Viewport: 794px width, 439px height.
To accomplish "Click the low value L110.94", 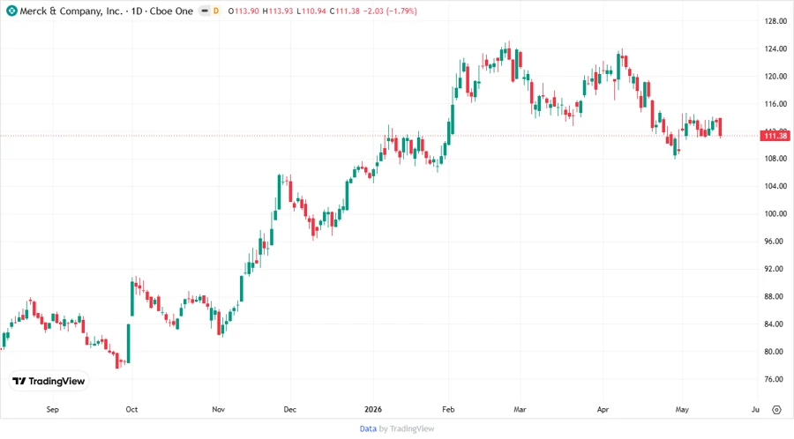I will (311, 11).
